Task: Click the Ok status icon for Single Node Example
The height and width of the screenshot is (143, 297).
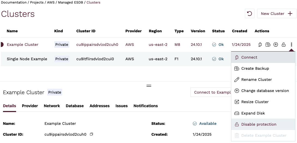Action: tap(214, 59)
